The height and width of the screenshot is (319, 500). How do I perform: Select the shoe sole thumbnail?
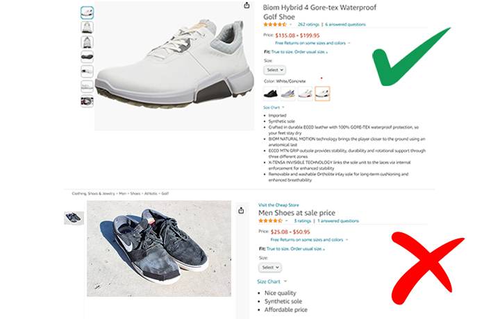pyautogui.click(x=87, y=57)
